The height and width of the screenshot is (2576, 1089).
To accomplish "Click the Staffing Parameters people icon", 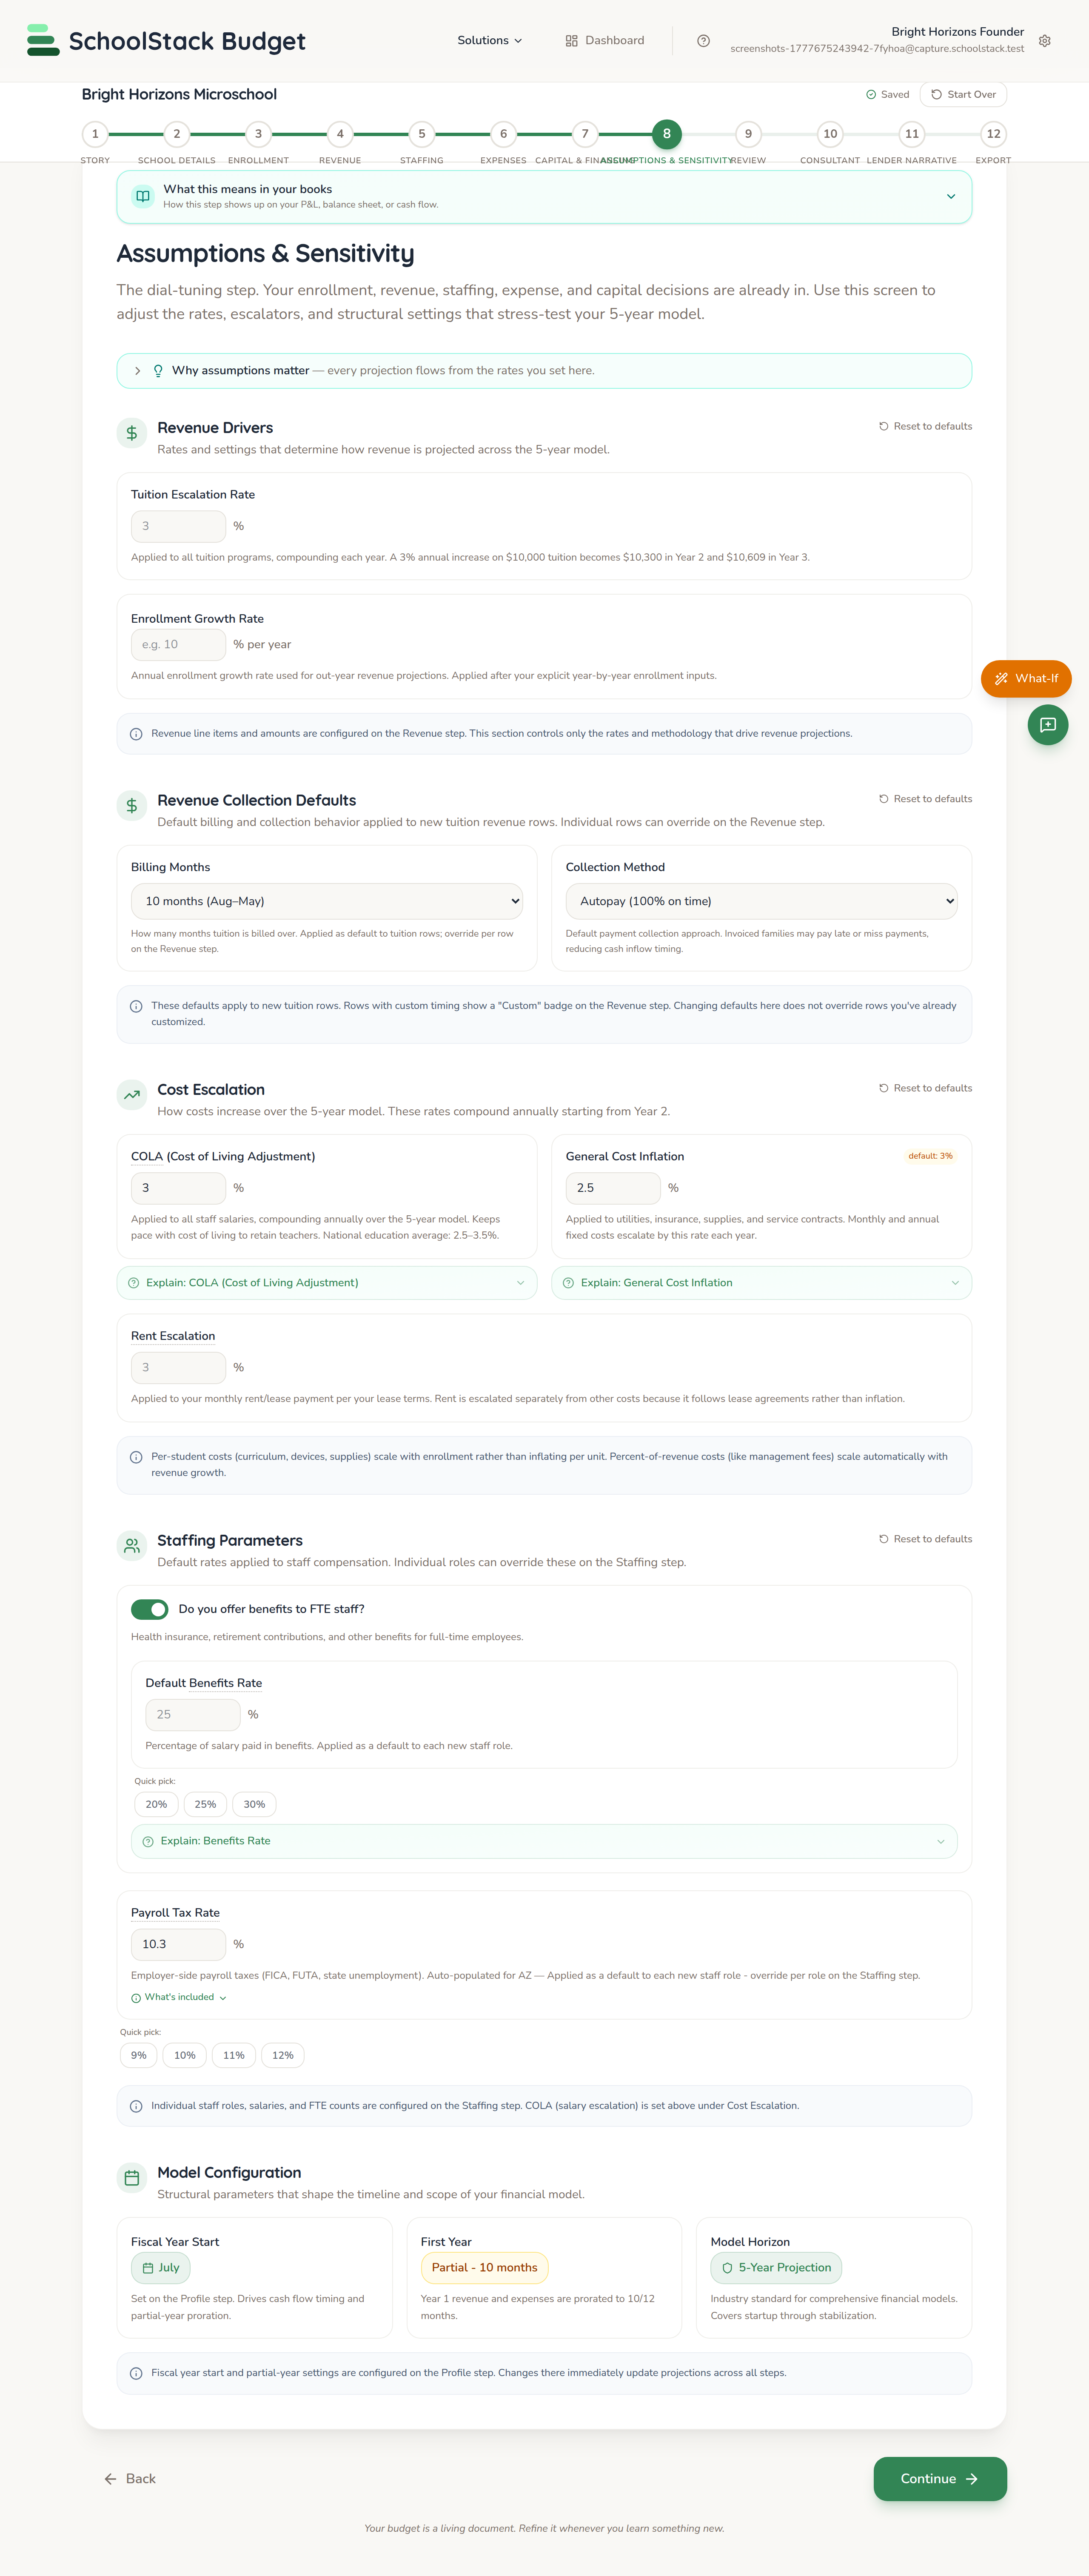I will [132, 1546].
